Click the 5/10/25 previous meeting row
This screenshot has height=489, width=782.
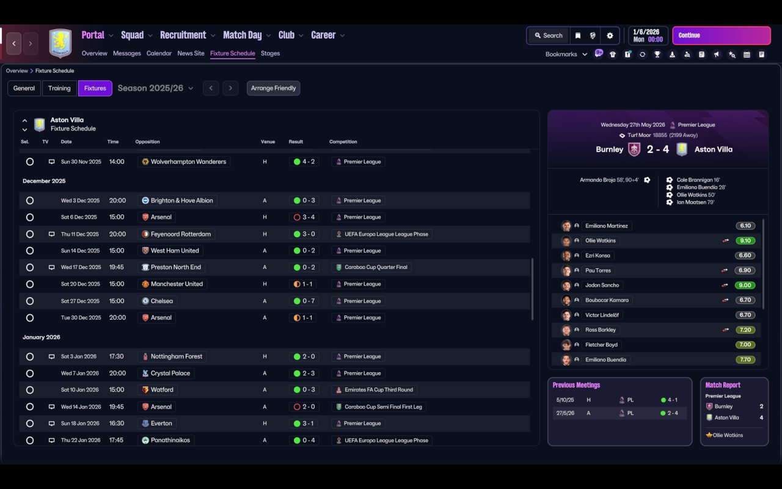click(619, 400)
